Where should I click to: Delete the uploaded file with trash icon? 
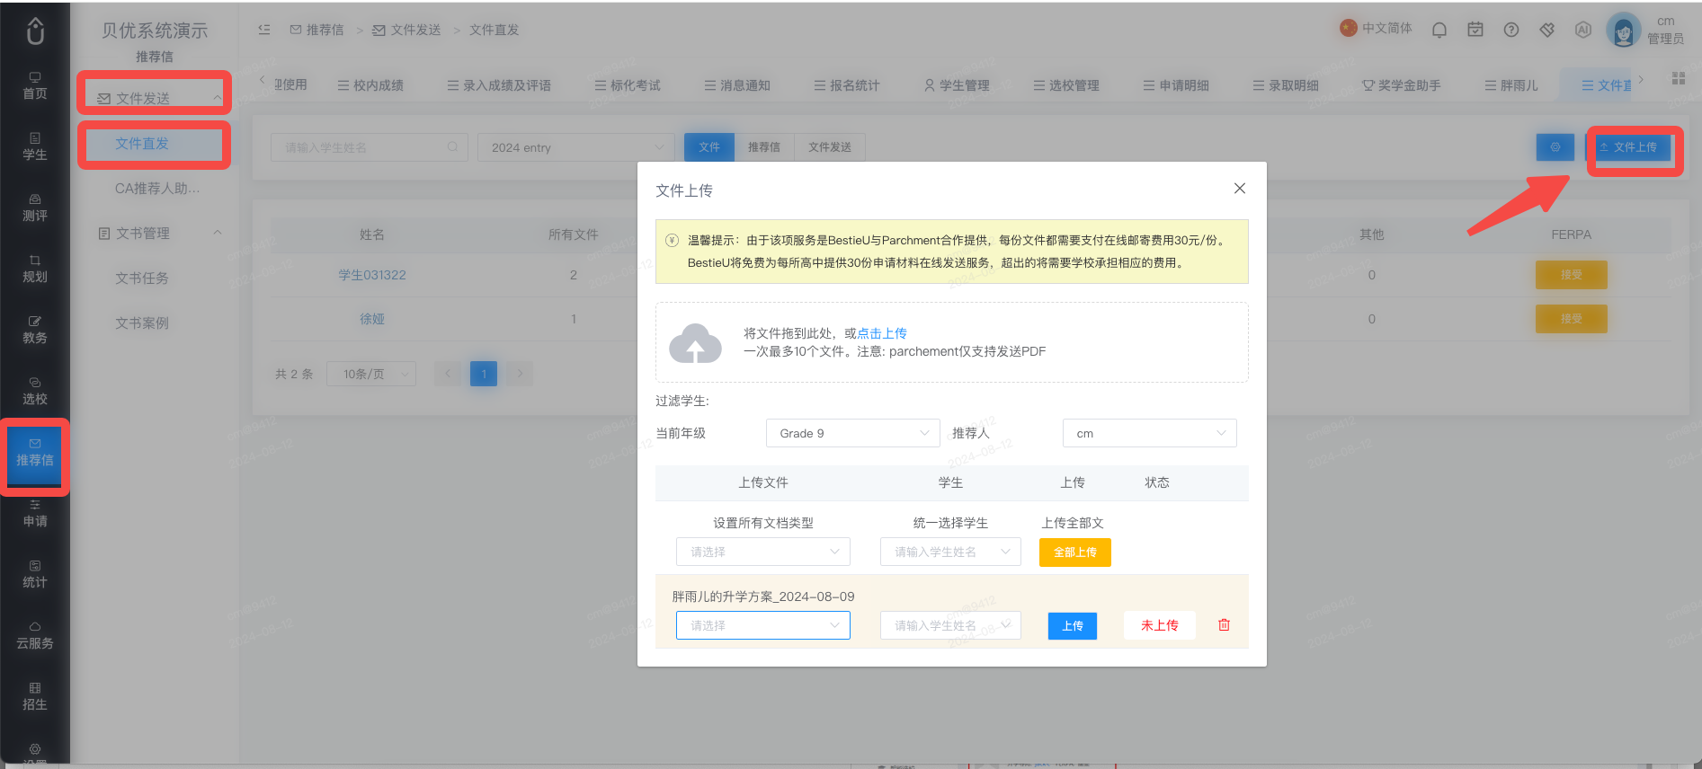pyautogui.click(x=1224, y=625)
